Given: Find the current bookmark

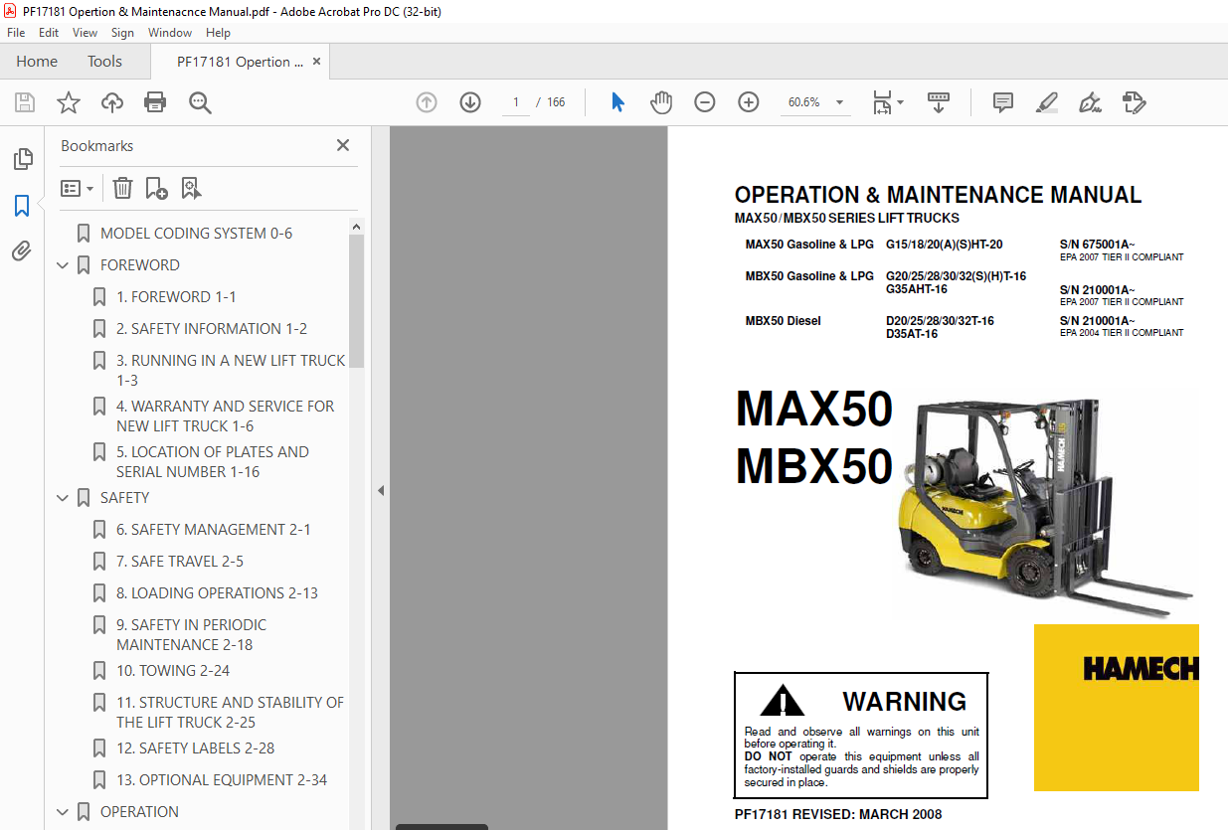Looking at the screenshot, I should tap(191, 188).
